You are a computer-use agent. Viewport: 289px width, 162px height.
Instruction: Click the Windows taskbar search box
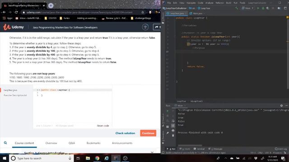point(41,158)
